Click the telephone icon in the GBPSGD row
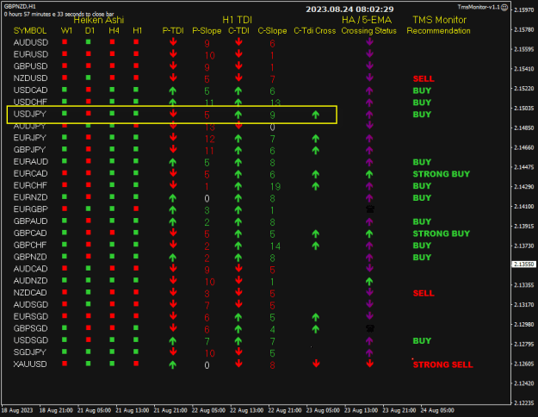The image size is (538, 417). pos(370,328)
